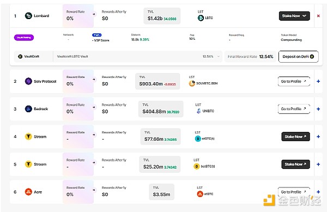This screenshot has width=327, height=212.
Task: Click the Liquid Staking purple tag
Action: 24,38
